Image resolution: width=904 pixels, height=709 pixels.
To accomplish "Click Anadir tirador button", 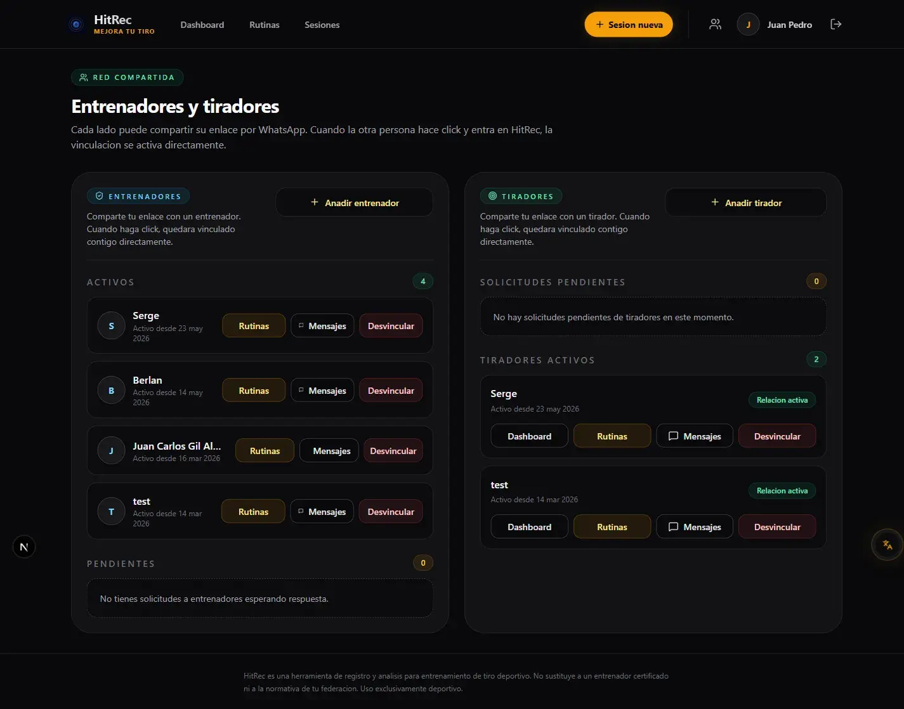I will (x=746, y=203).
